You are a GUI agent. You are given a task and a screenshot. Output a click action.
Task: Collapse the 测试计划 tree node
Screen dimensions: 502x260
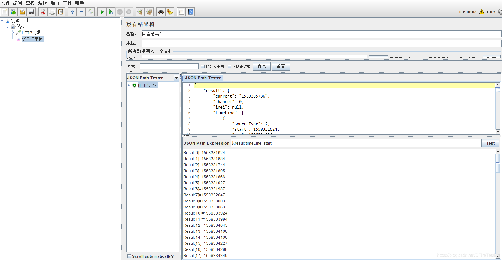coord(2,21)
